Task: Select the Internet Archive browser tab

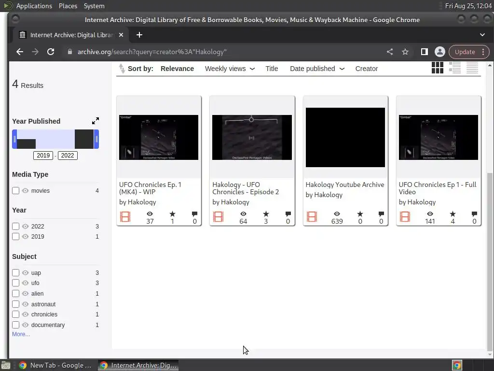Action: tap(71, 35)
